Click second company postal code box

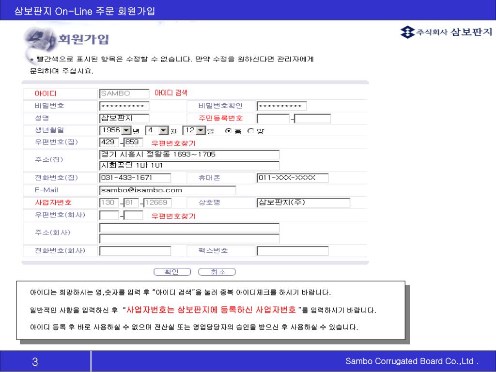pos(134,216)
